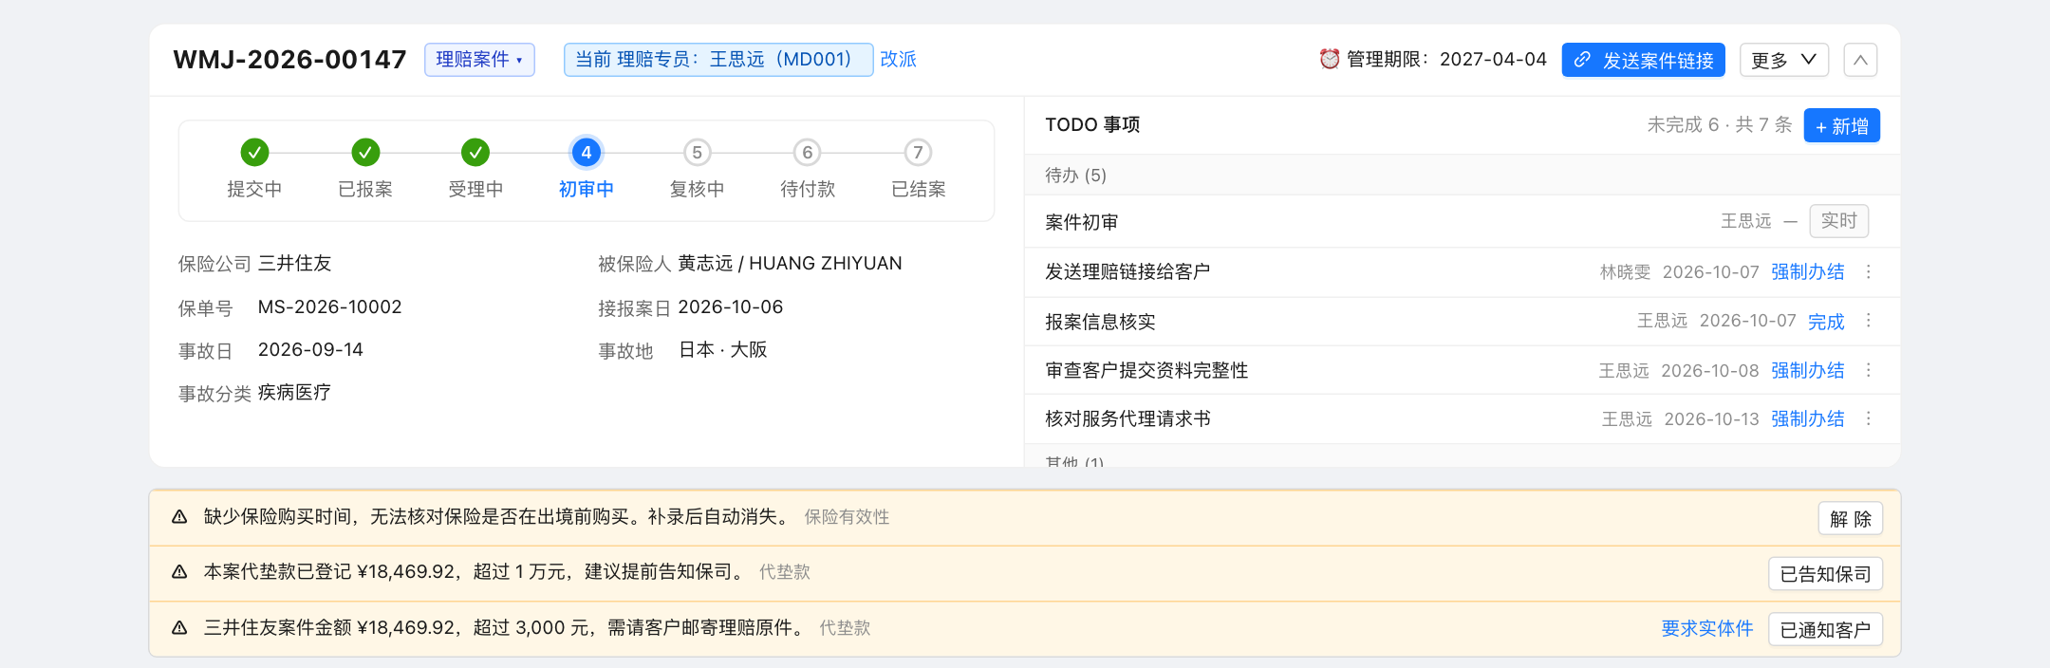Click the warning icon on 本案代垫款已登记 alert
The image size is (2050, 668).
click(x=179, y=572)
